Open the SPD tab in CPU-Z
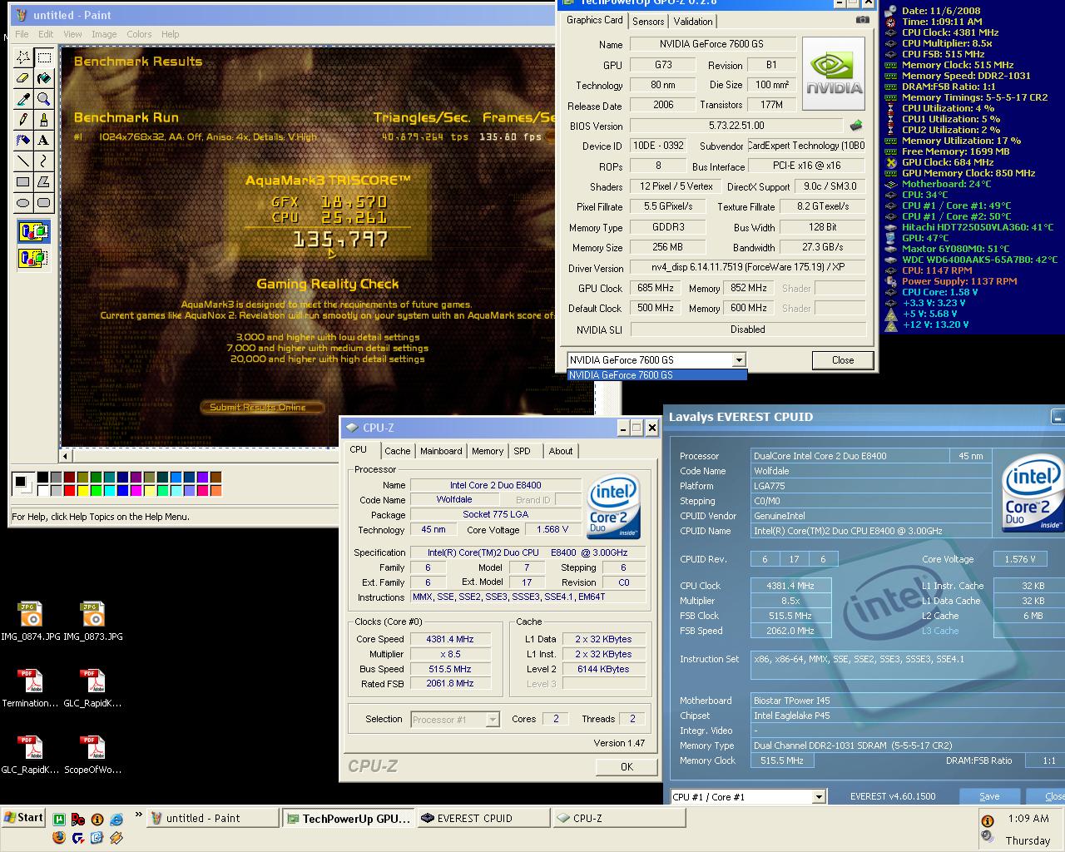Viewport: 1065px width, 852px height. point(522,451)
